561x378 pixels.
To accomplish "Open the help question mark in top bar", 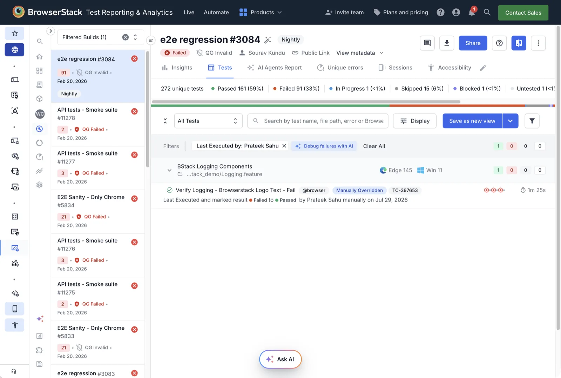I will coord(441,12).
